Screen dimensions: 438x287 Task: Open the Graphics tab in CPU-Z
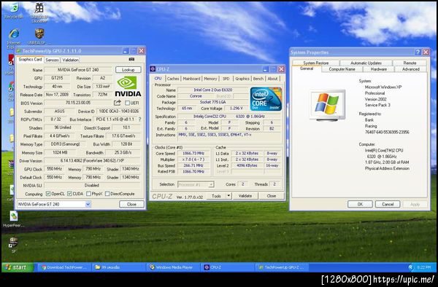point(242,79)
